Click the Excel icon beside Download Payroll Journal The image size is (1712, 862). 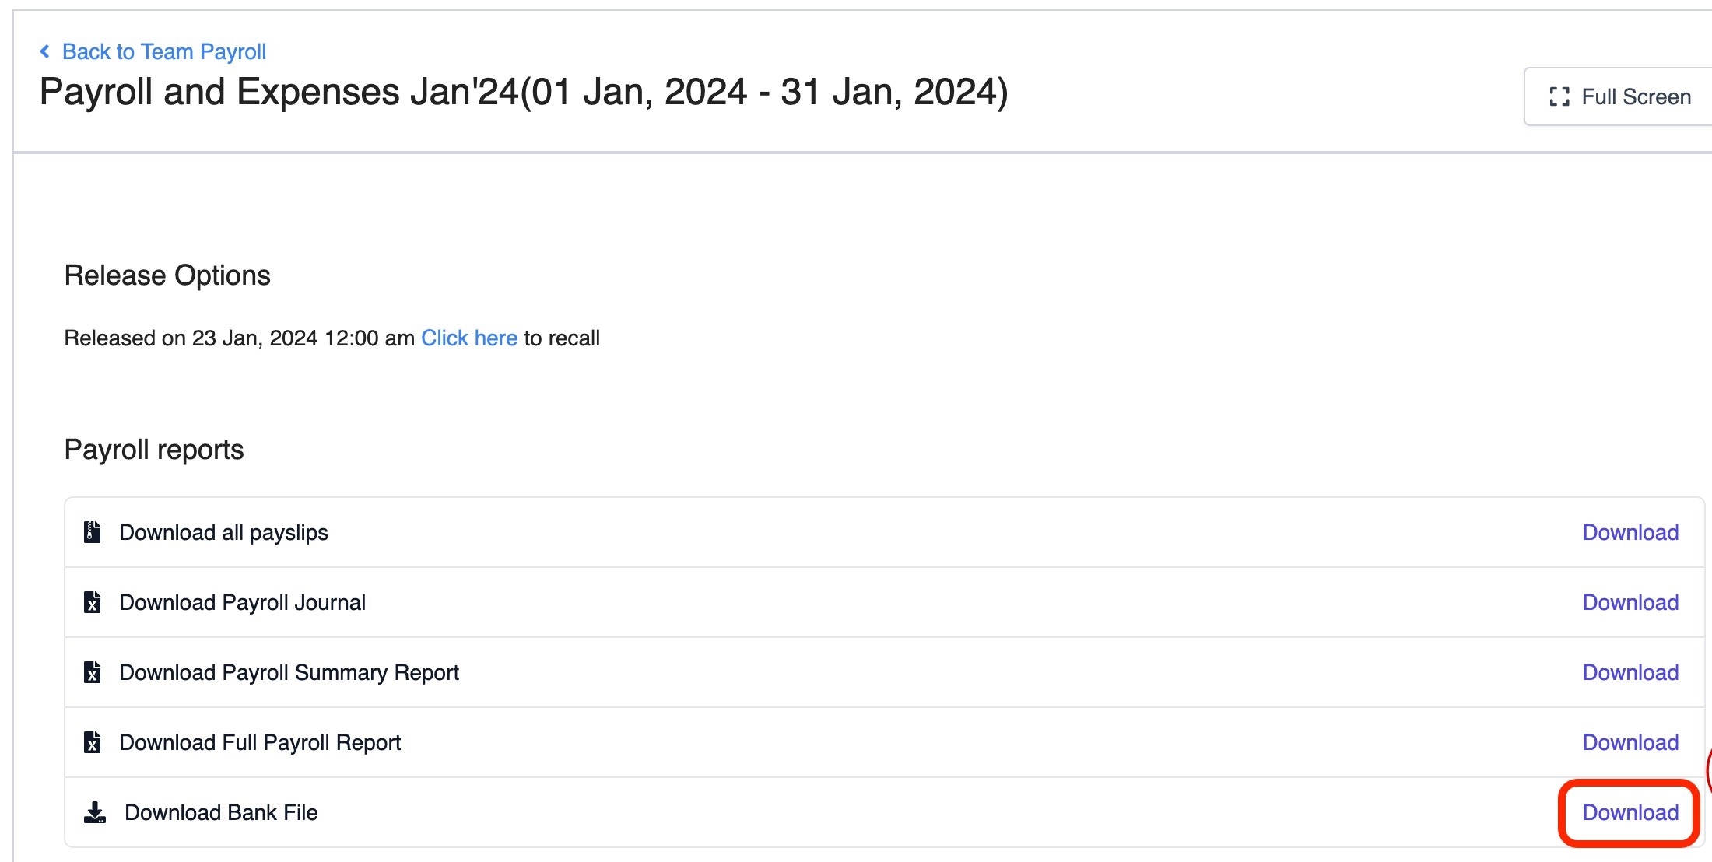click(x=93, y=602)
